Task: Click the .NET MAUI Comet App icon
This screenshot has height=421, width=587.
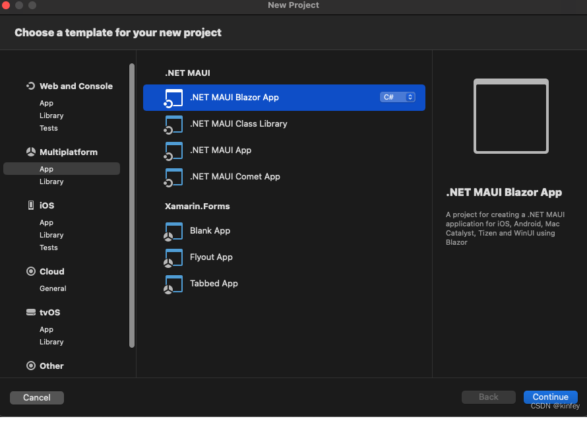Action: (173, 177)
